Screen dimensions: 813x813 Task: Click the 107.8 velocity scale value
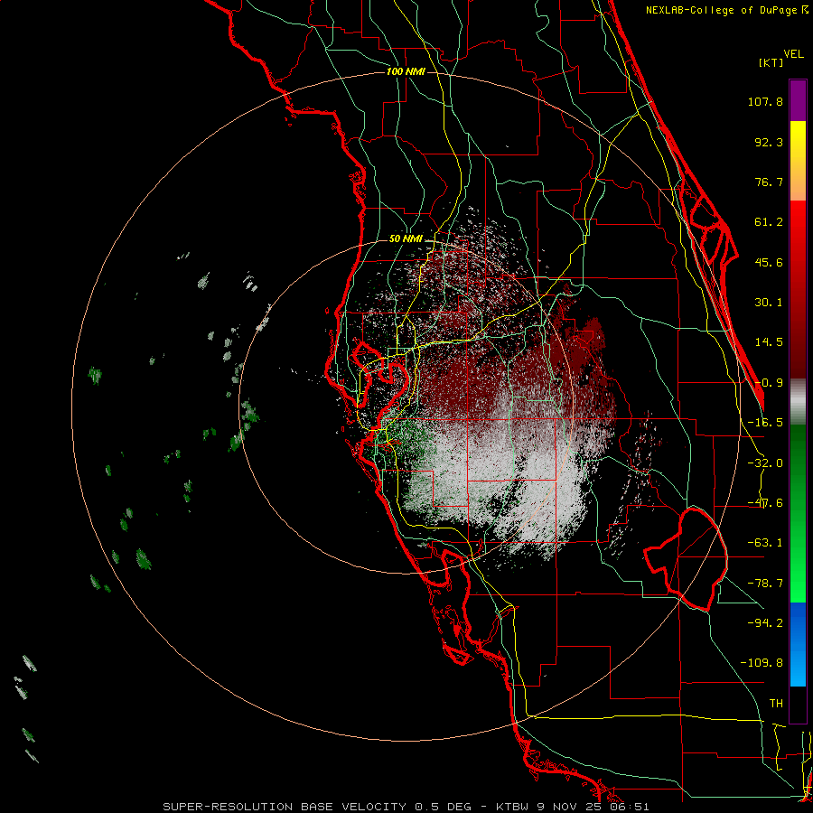(765, 101)
